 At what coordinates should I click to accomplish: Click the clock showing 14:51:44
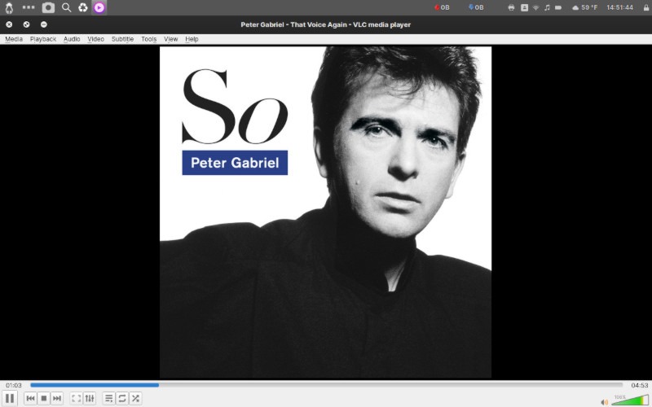619,7
